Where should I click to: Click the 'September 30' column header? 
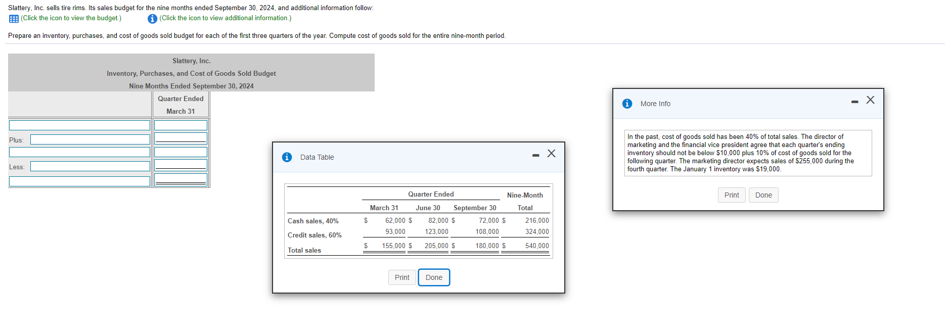pyautogui.click(x=475, y=208)
